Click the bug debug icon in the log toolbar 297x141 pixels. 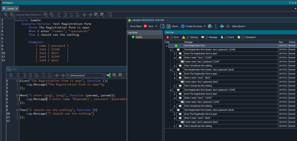[210, 26]
